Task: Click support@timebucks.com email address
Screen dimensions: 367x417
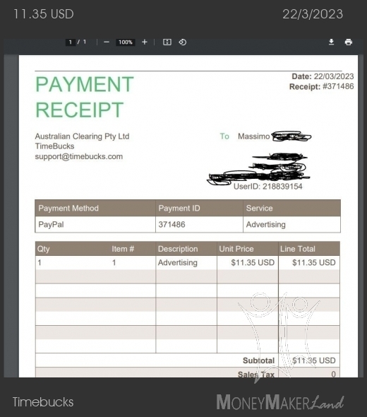Action: (x=79, y=156)
